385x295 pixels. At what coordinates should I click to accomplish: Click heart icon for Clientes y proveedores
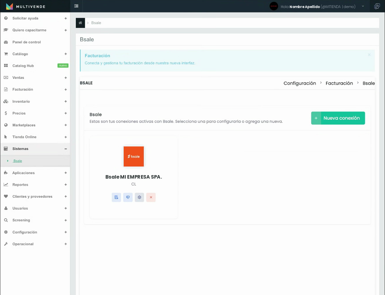pos(6,196)
